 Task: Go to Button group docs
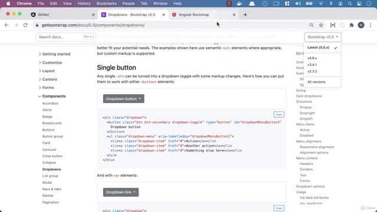[52, 136]
